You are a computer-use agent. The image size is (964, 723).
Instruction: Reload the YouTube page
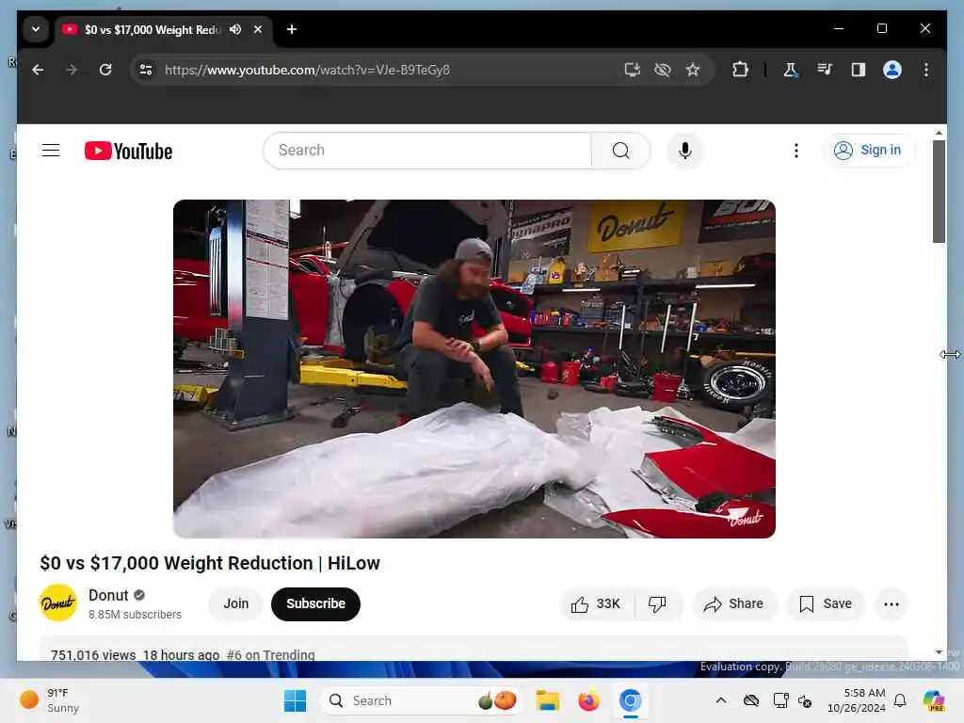click(105, 70)
